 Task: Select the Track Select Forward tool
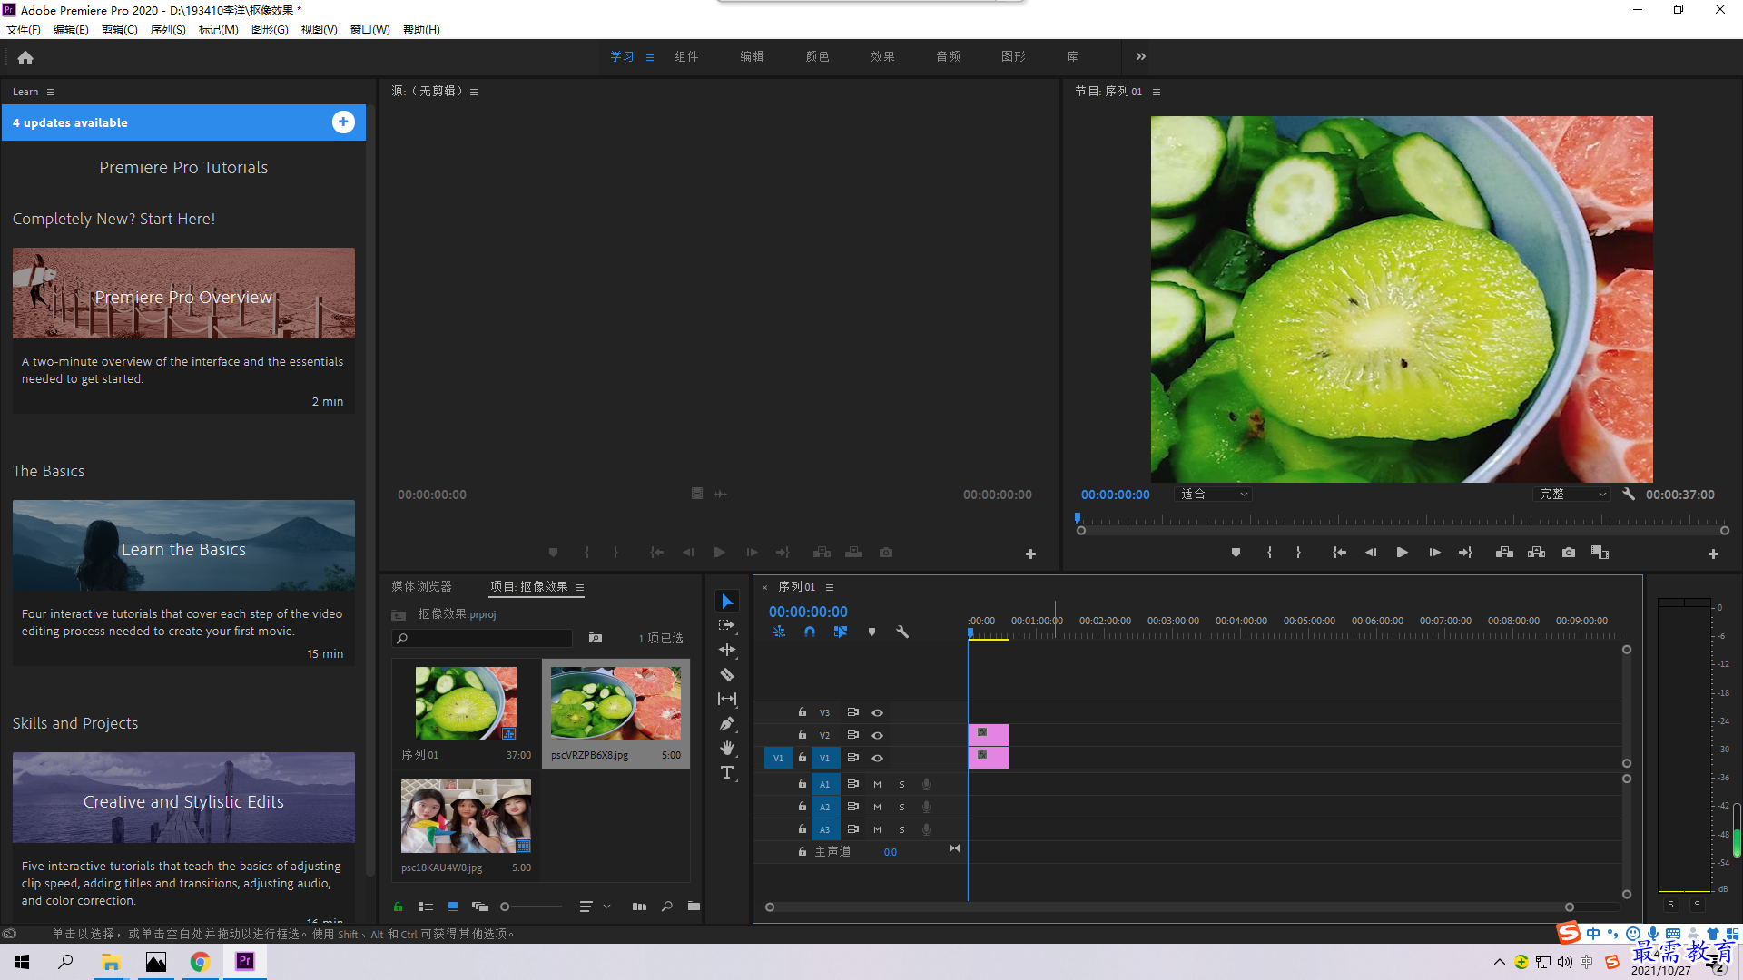[x=727, y=625]
